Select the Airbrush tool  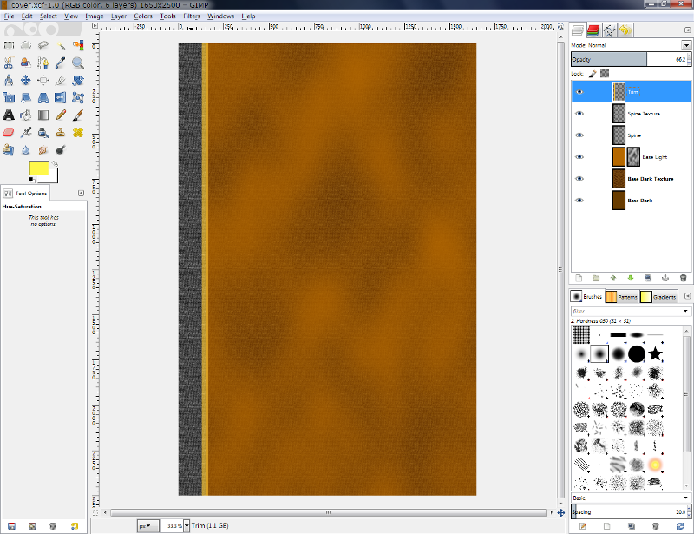pyautogui.click(x=26, y=133)
